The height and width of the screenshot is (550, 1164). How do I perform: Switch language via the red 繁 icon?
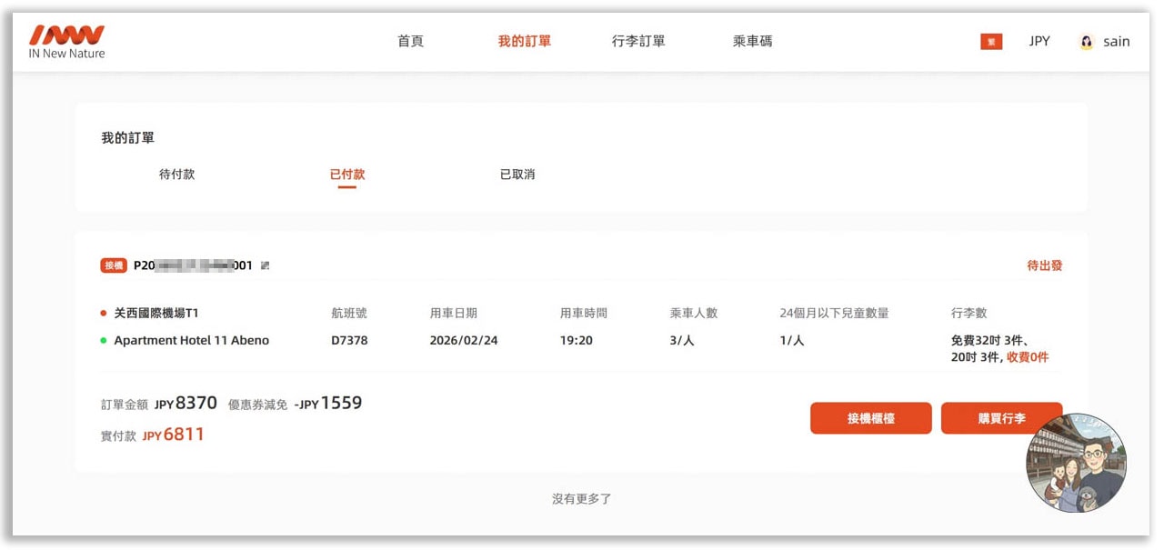(991, 41)
